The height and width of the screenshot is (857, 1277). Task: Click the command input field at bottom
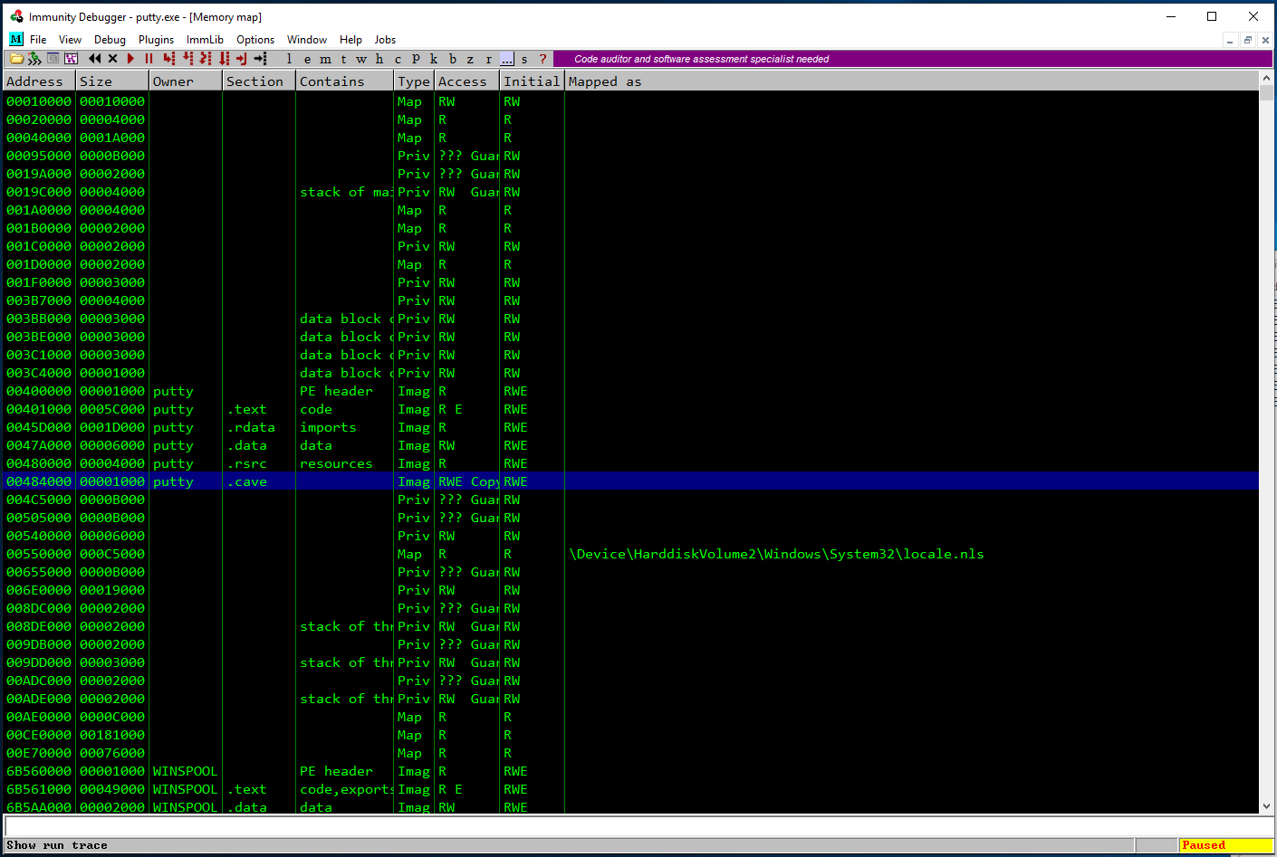tap(638, 825)
